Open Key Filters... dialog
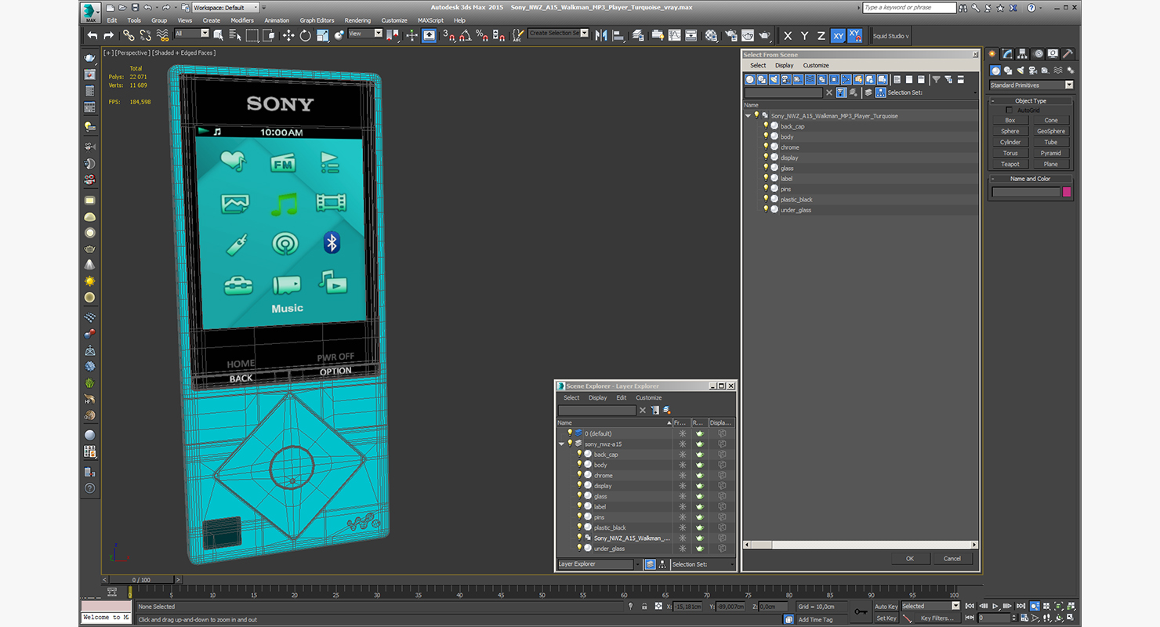Viewport: 1160px width, 627px height. [937, 618]
